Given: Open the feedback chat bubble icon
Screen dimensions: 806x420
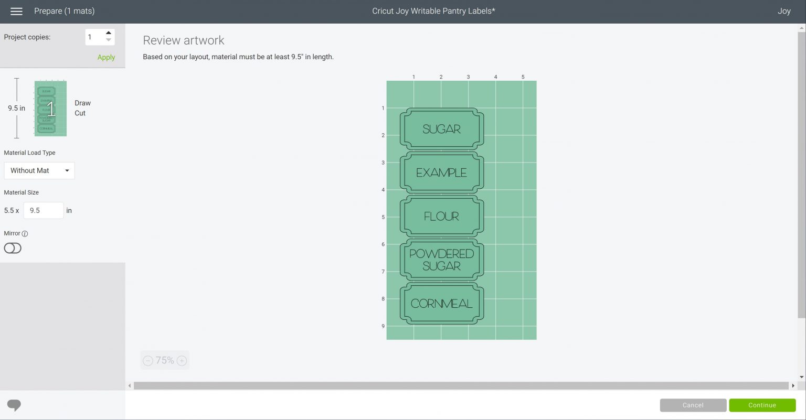Looking at the screenshot, I should (x=14, y=405).
